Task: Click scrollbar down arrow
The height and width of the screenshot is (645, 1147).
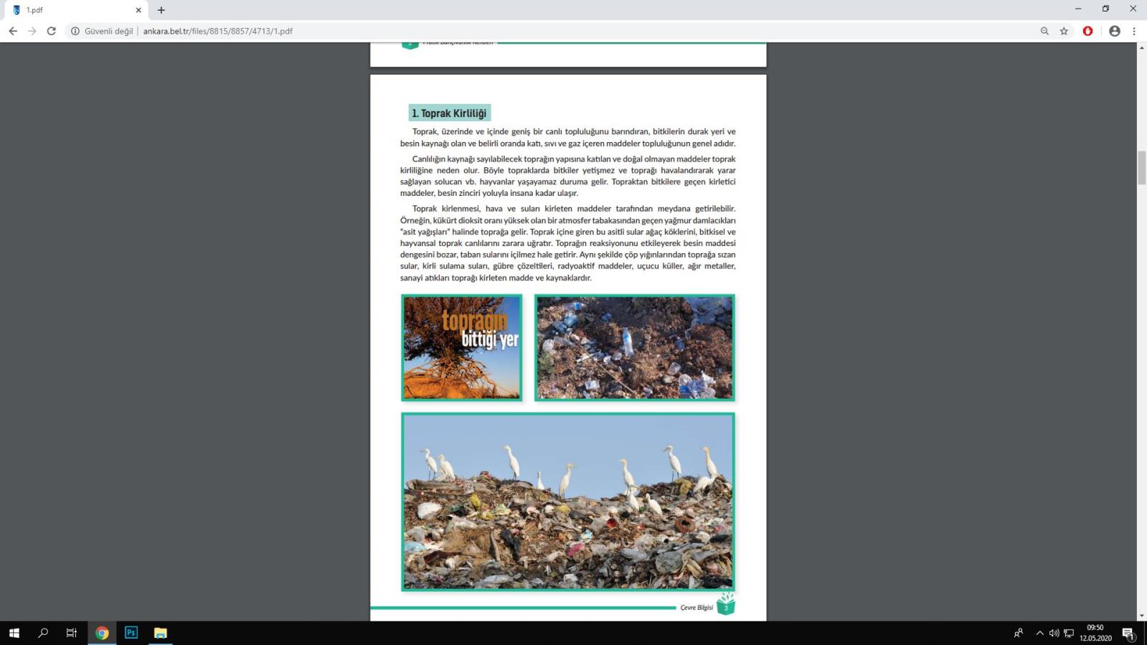Action: point(1141,616)
